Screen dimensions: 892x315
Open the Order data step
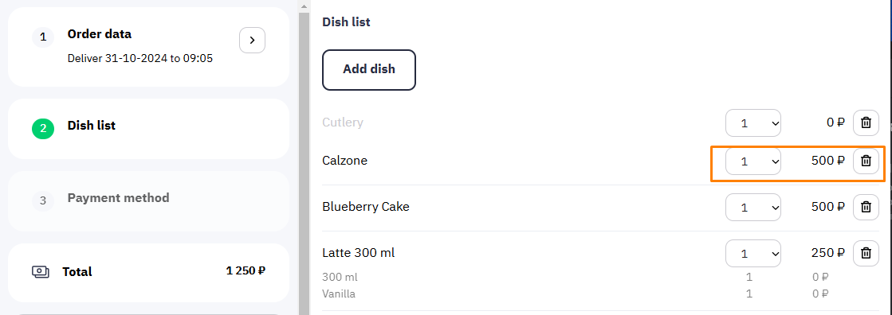tap(148, 47)
